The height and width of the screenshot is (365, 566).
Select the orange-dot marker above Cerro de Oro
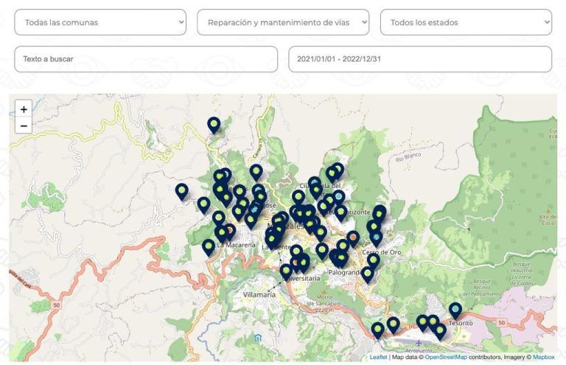click(x=353, y=238)
